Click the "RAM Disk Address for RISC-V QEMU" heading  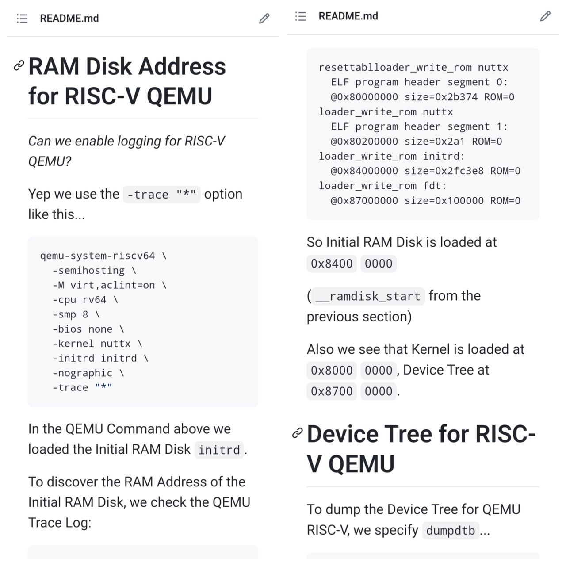(x=127, y=81)
